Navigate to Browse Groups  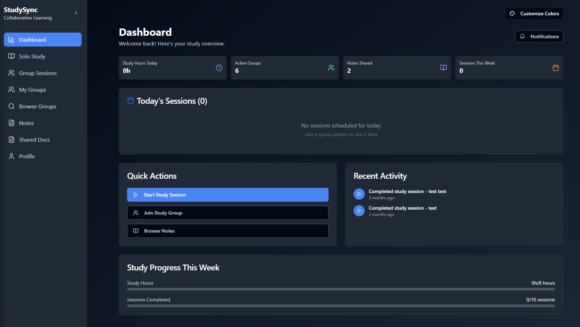(37, 106)
